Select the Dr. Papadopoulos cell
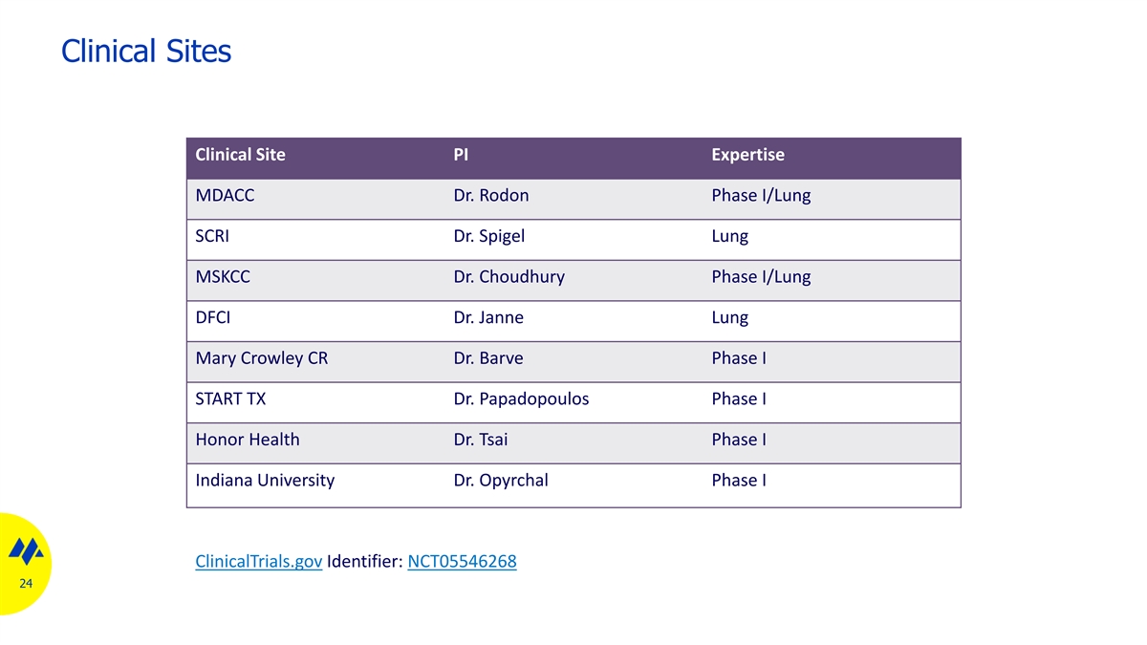This screenshot has width=1147, height=645. pos(521,398)
